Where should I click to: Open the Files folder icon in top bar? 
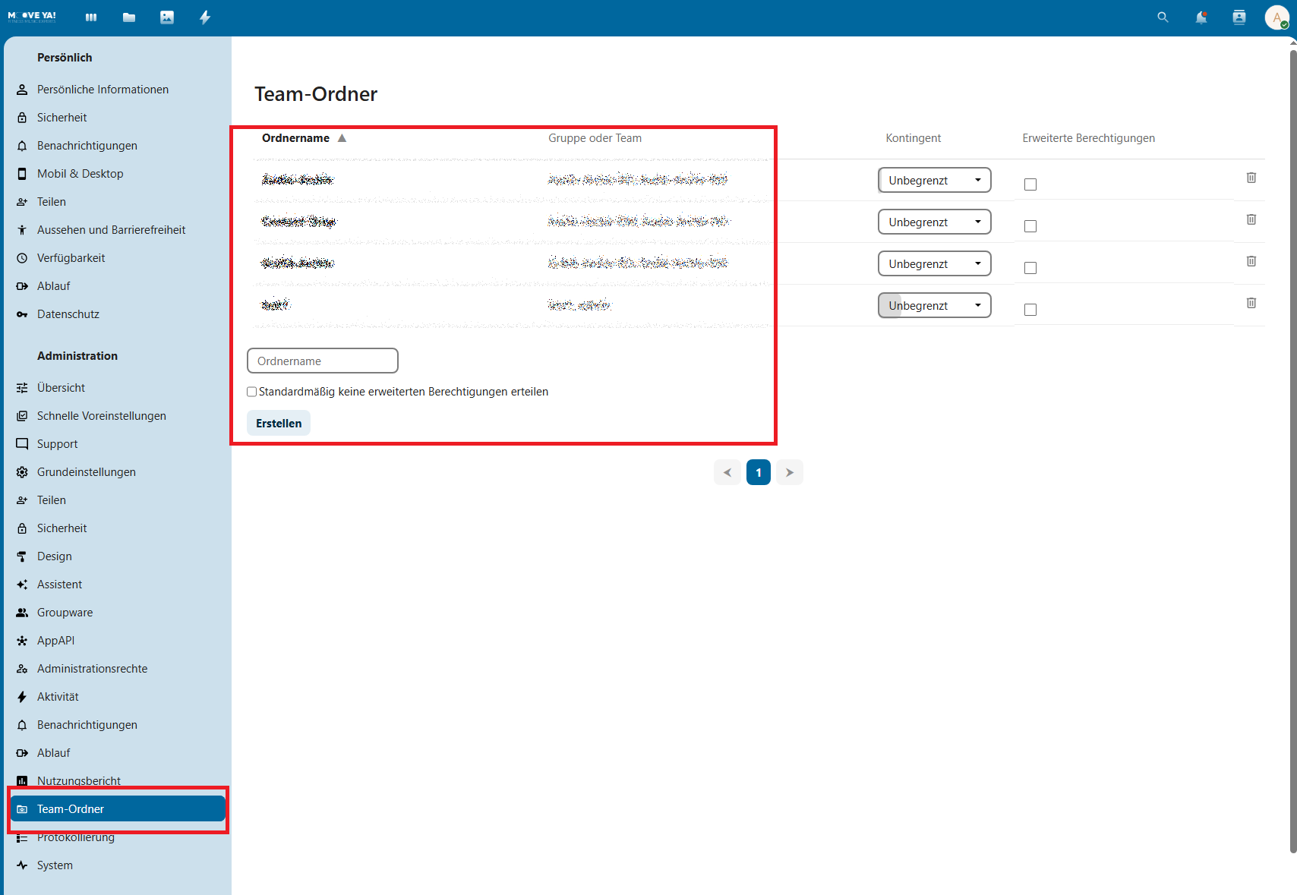[129, 17]
